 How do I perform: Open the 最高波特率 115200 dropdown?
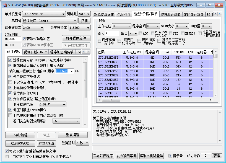(x=80, y=28)
